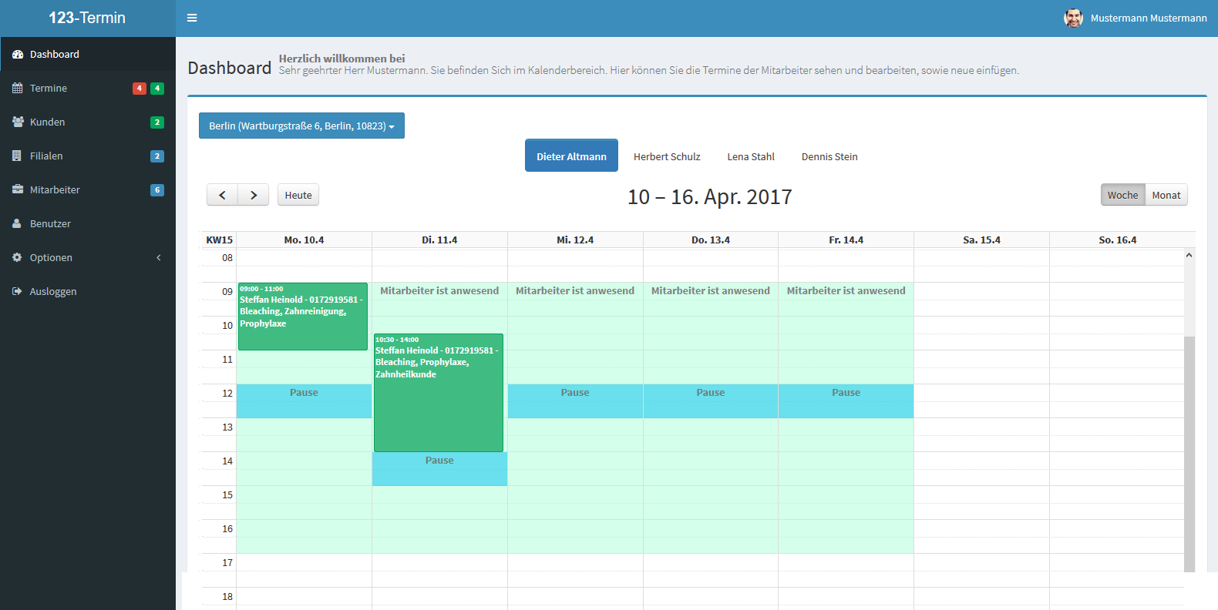Open the Mustermann user profile menu
Viewport: 1218px width, 610px height.
coord(1135,18)
